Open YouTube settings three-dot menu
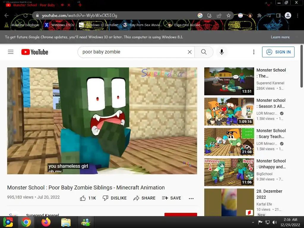Image resolution: width=304 pixels, height=228 pixels. tap(254, 52)
